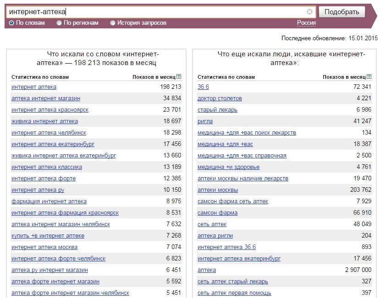386x298 pixels.
Task: Open 'интернет аптека челябинск' link
Action: pyautogui.click(x=49, y=133)
